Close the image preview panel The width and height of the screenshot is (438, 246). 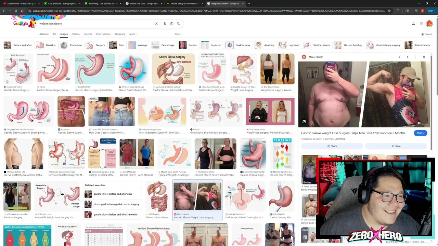(x=424, y=57)
